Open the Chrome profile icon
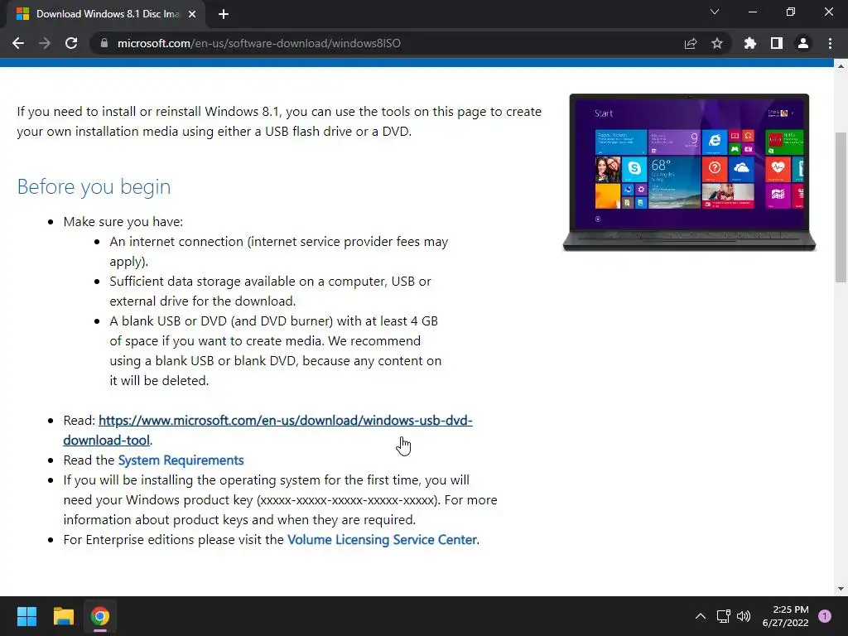Image resolution: width=848 pixels, height=636 pixels. (802, 43)
